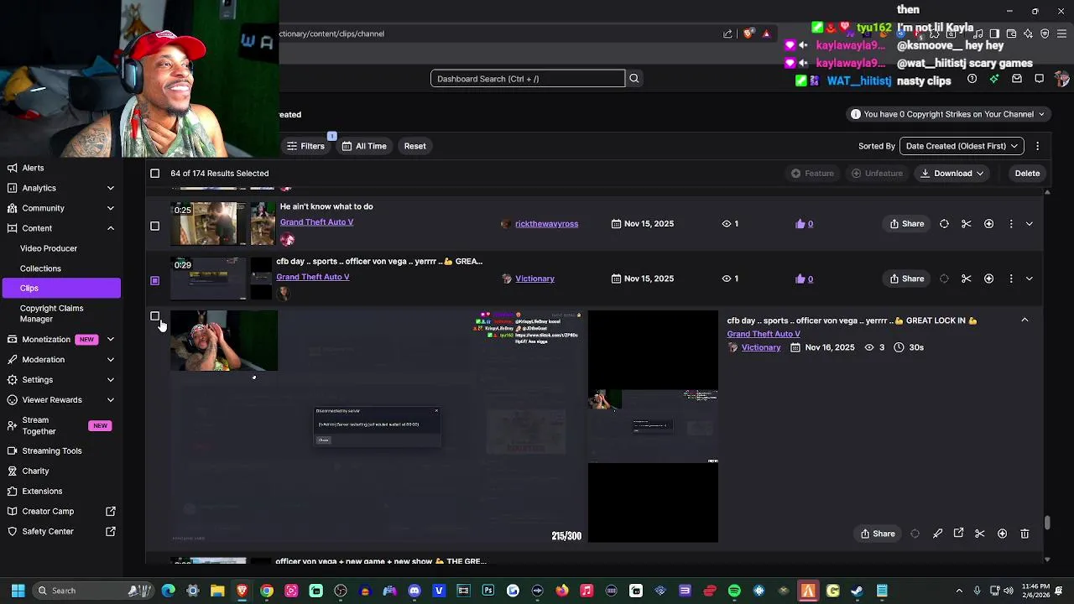
Task: Click the rickthewavyross creator link
Action: [546, 224]
